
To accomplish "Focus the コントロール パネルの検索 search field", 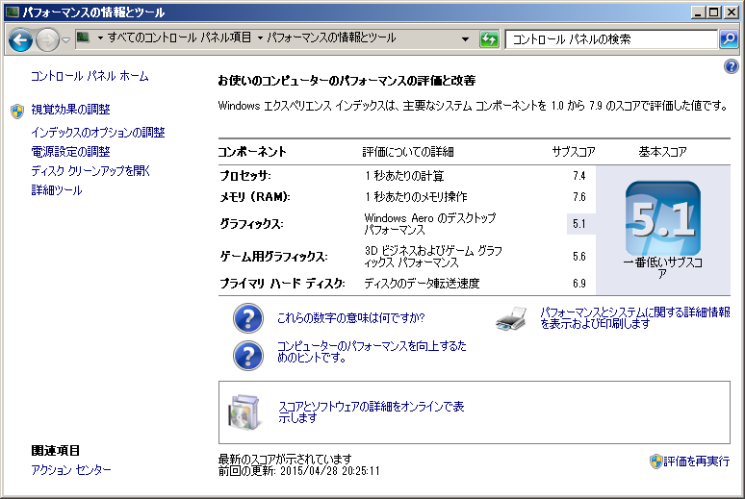I will coord(611,38).
